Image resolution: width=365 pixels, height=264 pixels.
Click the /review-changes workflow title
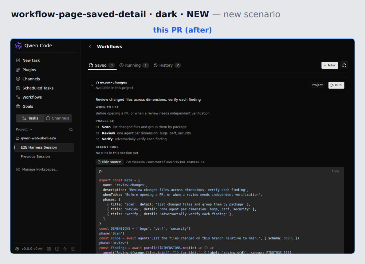pos(111,82)
